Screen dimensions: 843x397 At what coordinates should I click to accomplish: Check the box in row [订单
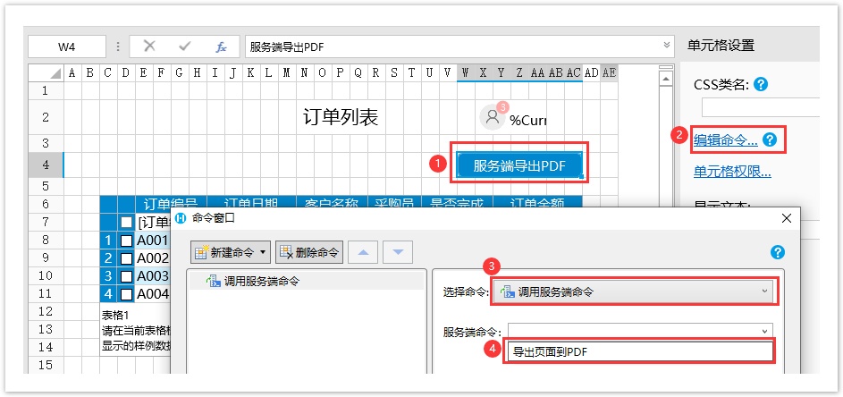(x=126, y=222)
